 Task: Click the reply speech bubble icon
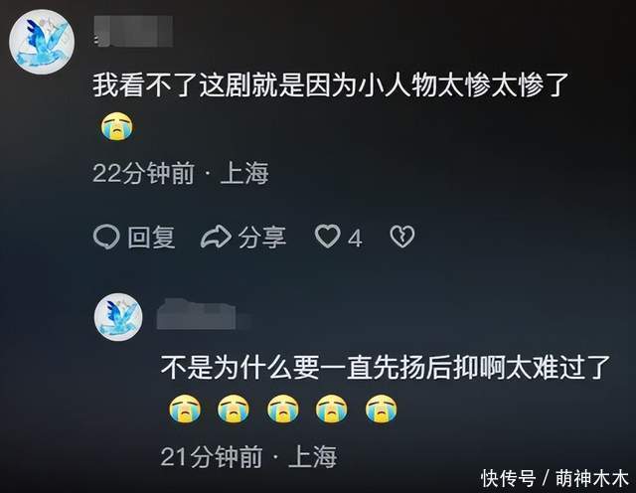[106, 237]
